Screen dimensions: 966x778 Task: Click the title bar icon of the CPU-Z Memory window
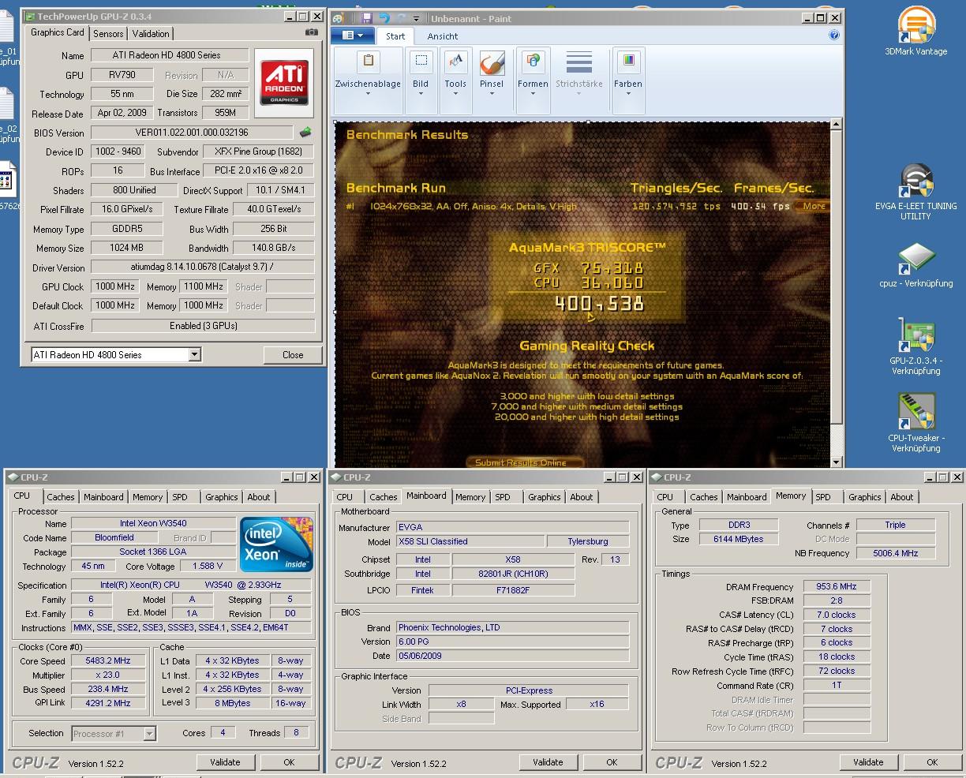point(657,477)
